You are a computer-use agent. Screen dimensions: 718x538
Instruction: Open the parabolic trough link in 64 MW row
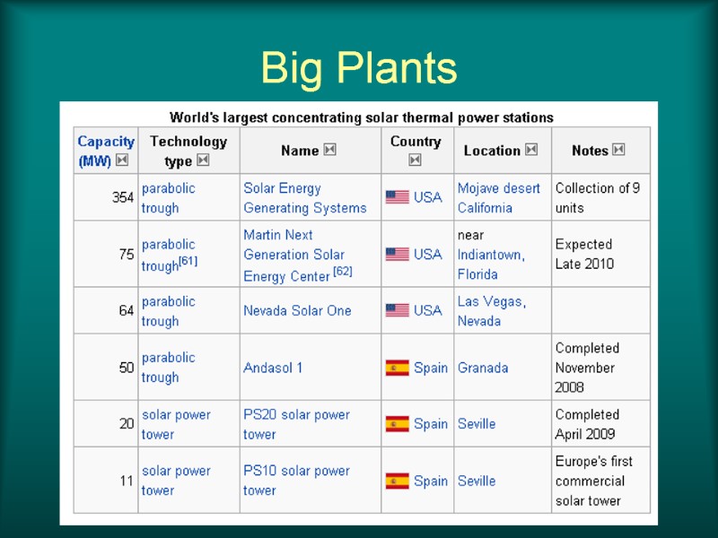click(168, 311)
